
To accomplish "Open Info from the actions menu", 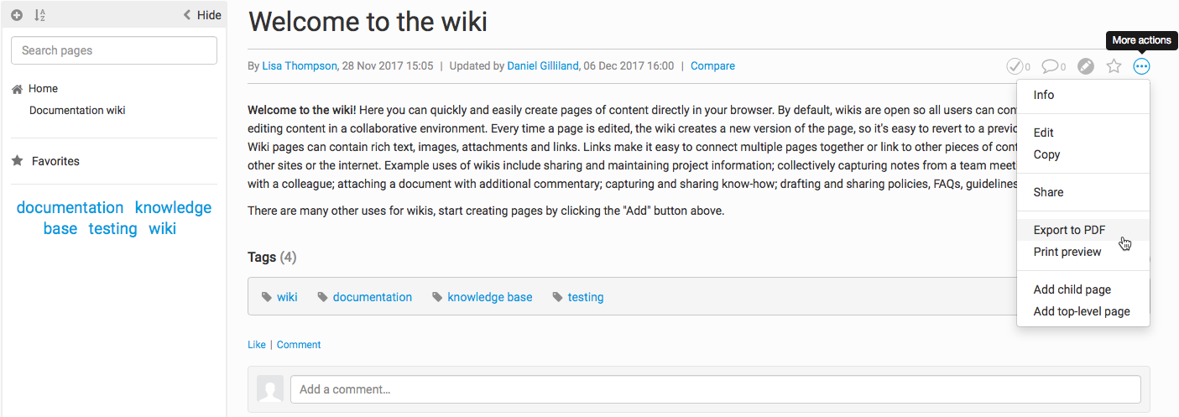I will [1043, 95].
